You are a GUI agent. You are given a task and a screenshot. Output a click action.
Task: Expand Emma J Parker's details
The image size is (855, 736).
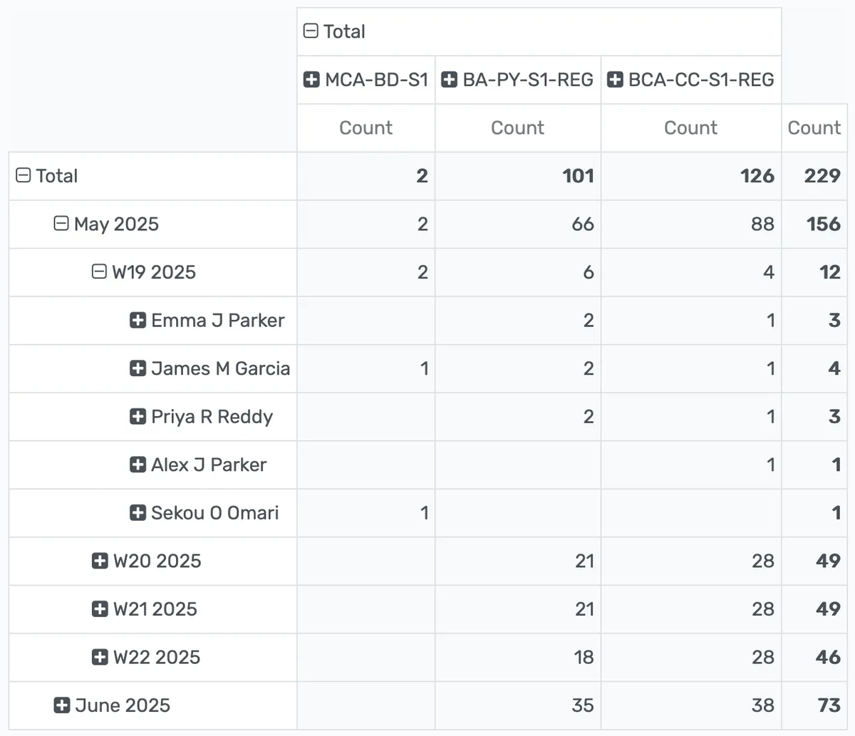point(139,321)
